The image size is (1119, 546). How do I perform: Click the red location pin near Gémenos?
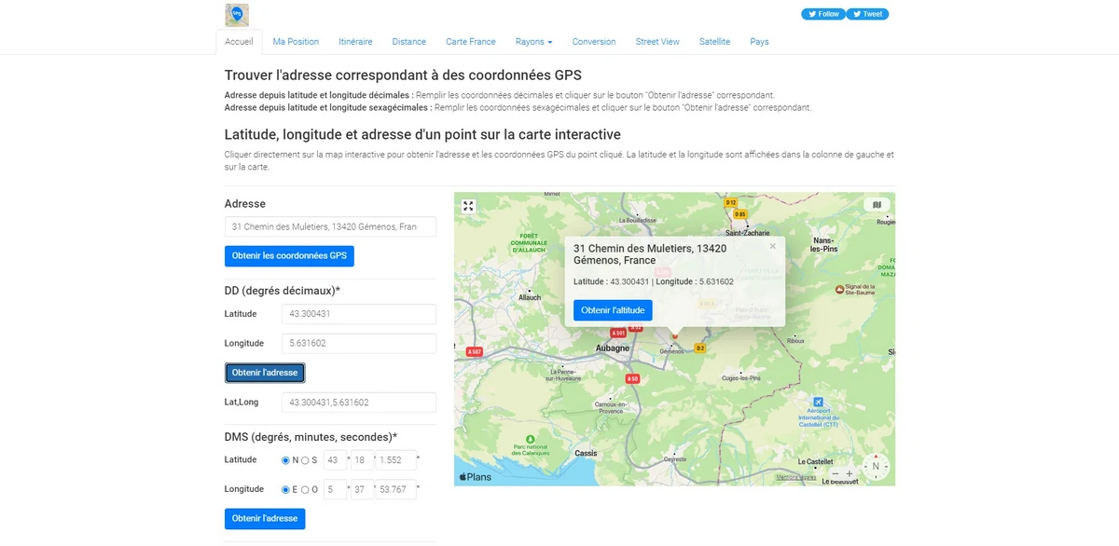pyautogui.click(x=675, y=334)
